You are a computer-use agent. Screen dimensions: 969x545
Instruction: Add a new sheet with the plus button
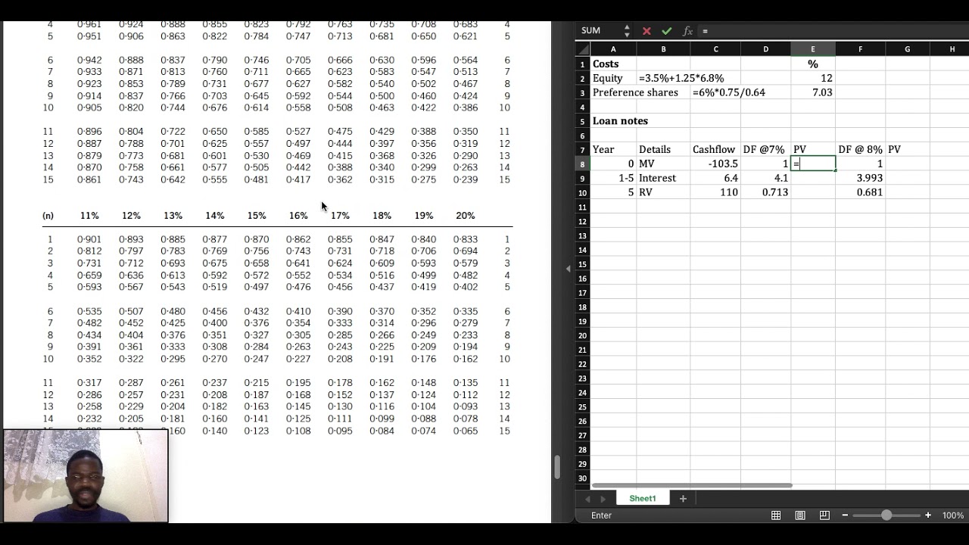click(x=683, y=498)
